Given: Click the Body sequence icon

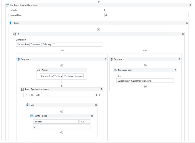Looking at the screenshot, I should click(11, 23).
